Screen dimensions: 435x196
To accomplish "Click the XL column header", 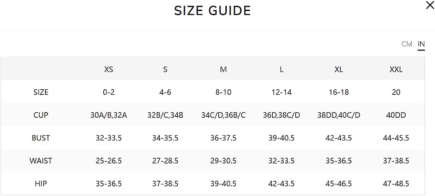I will click(x=339, y=69).
